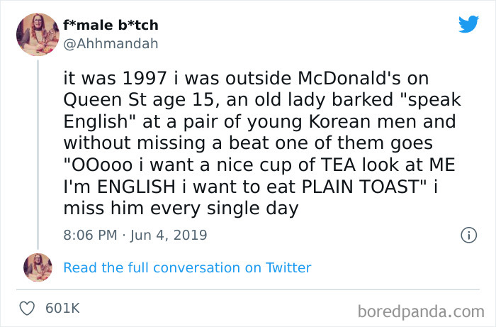Click the 601K like count

[62, 309]
